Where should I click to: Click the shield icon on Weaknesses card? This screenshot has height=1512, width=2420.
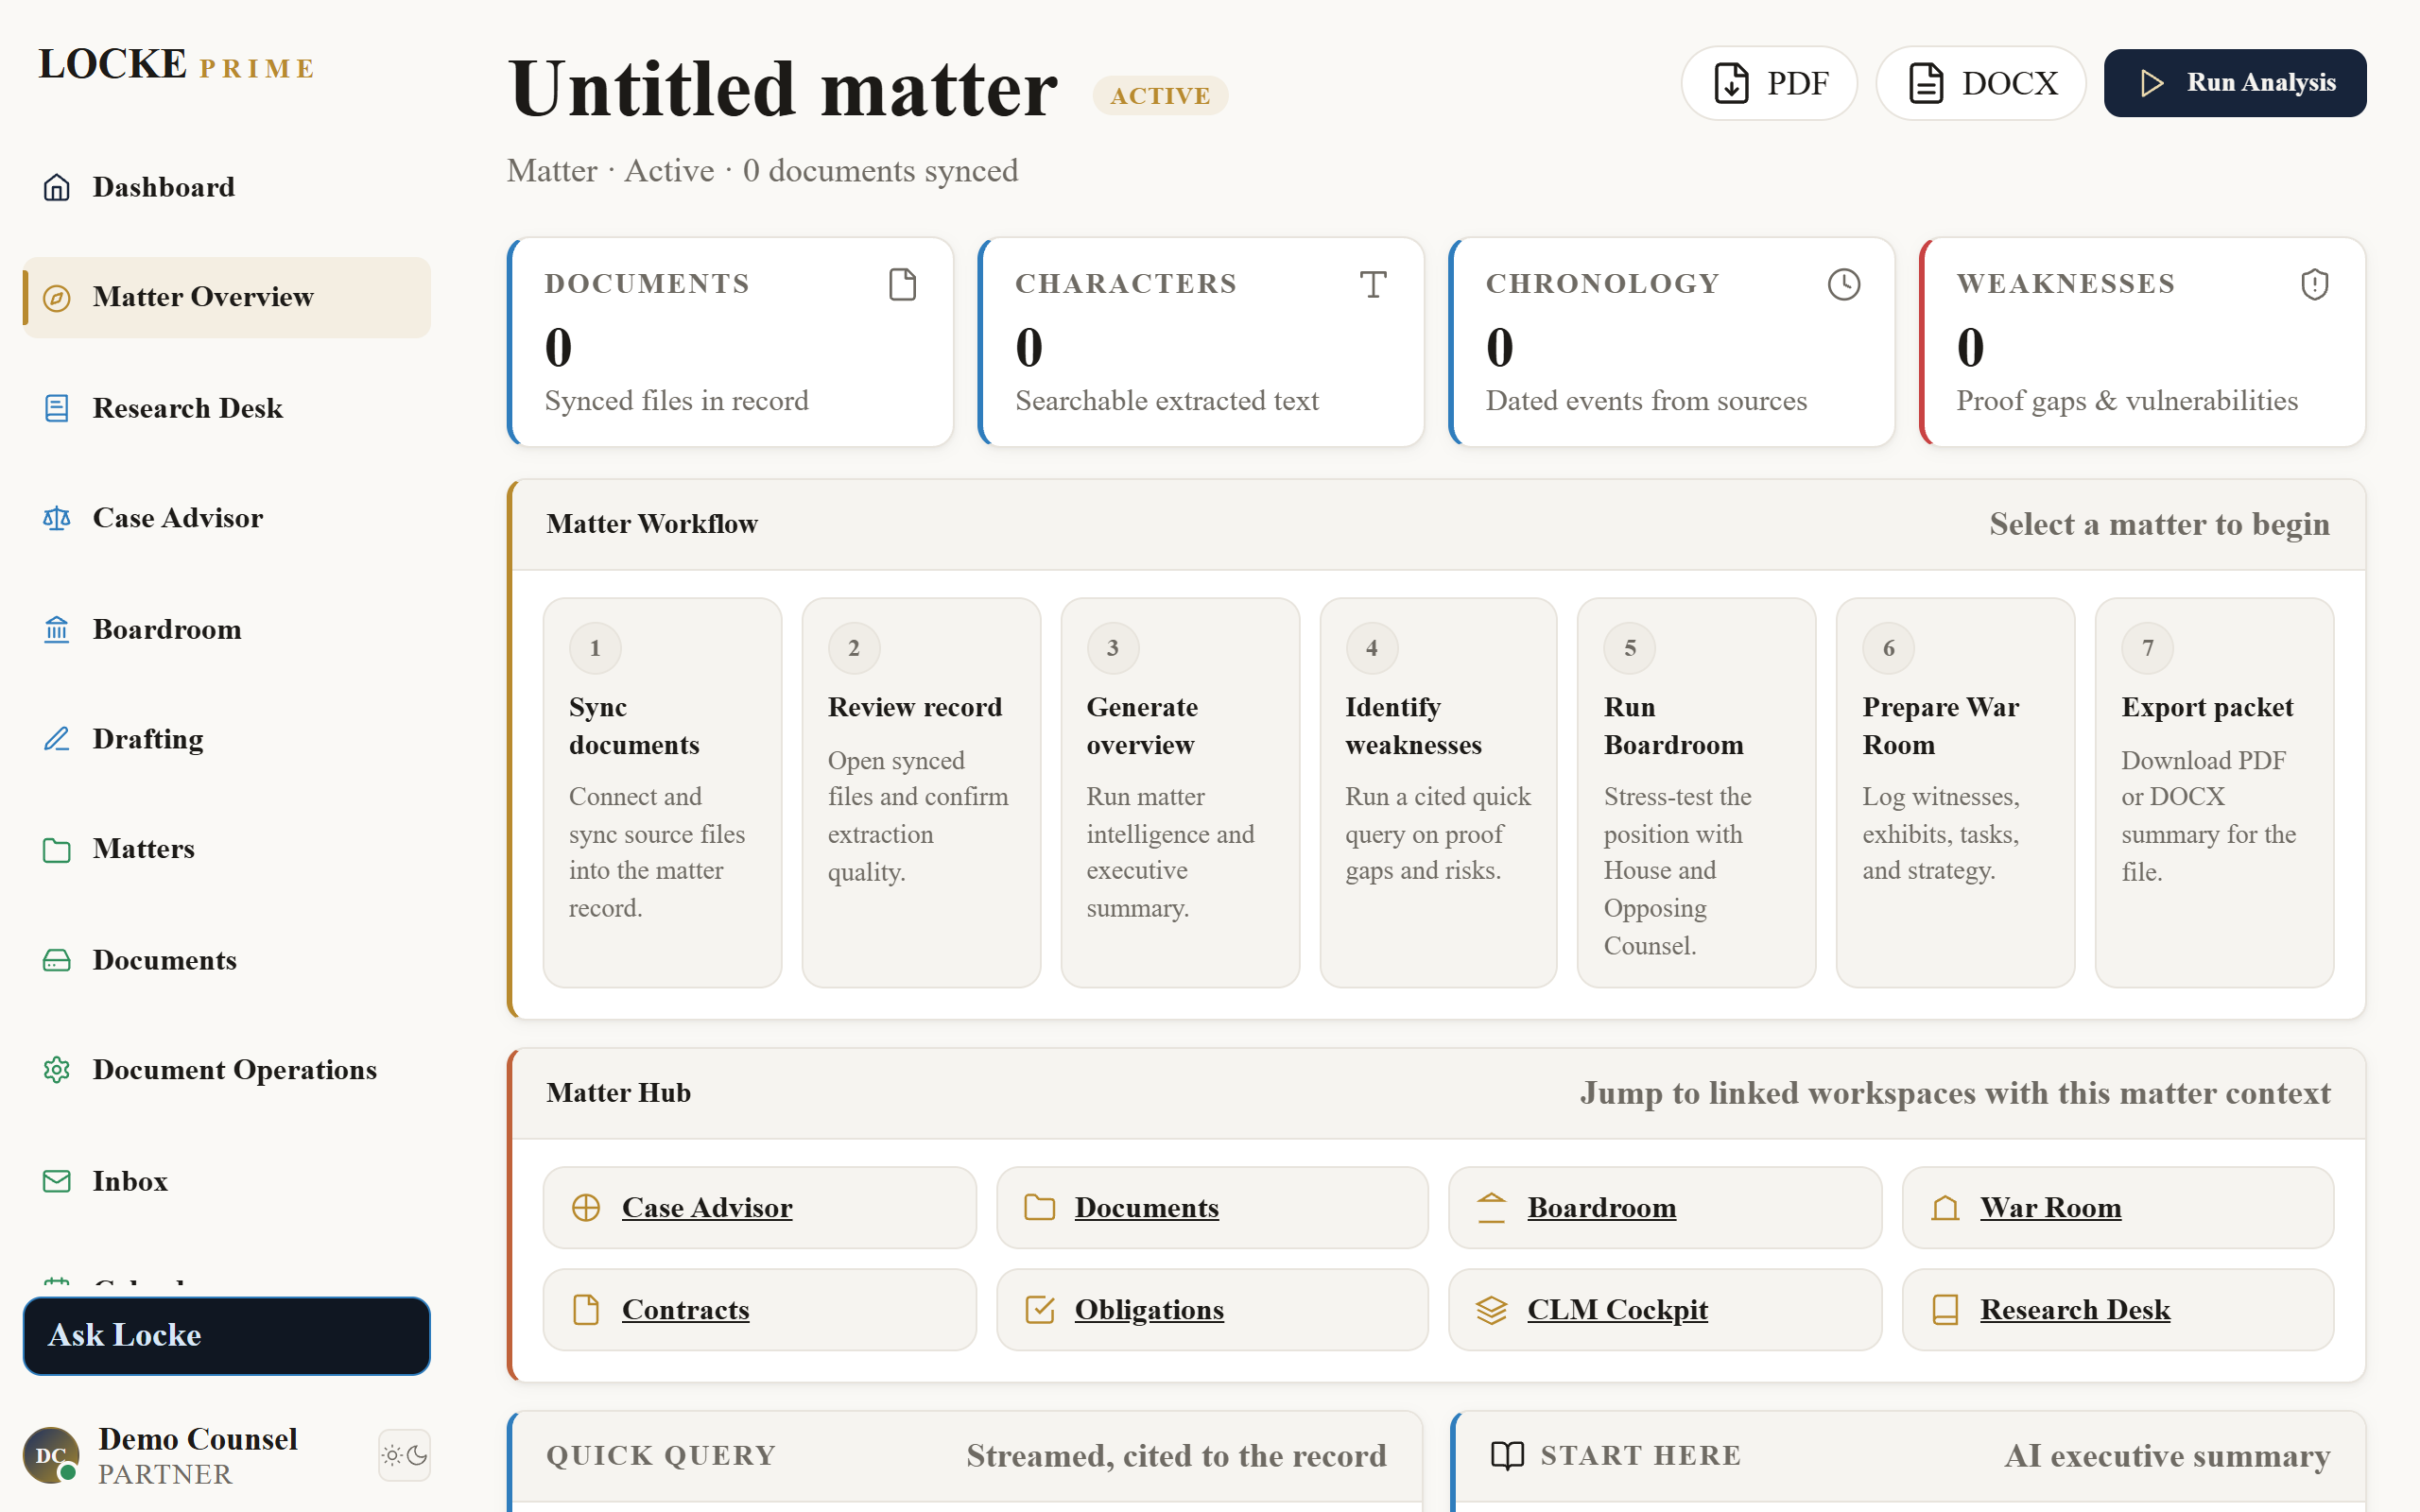pos(2315,284)
